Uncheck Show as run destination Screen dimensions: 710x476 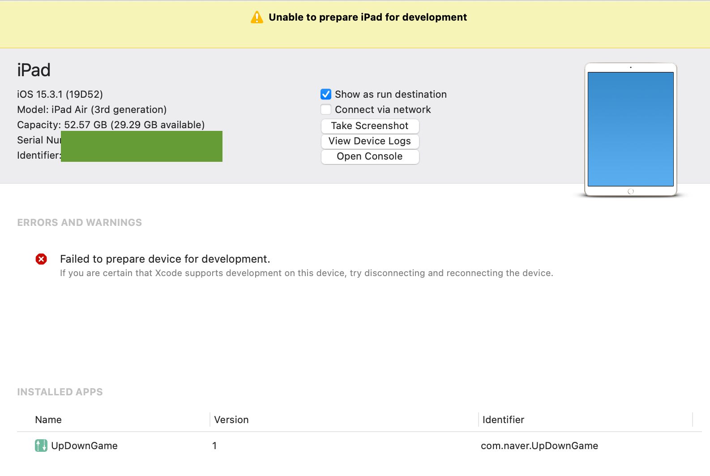pos(326,94)
